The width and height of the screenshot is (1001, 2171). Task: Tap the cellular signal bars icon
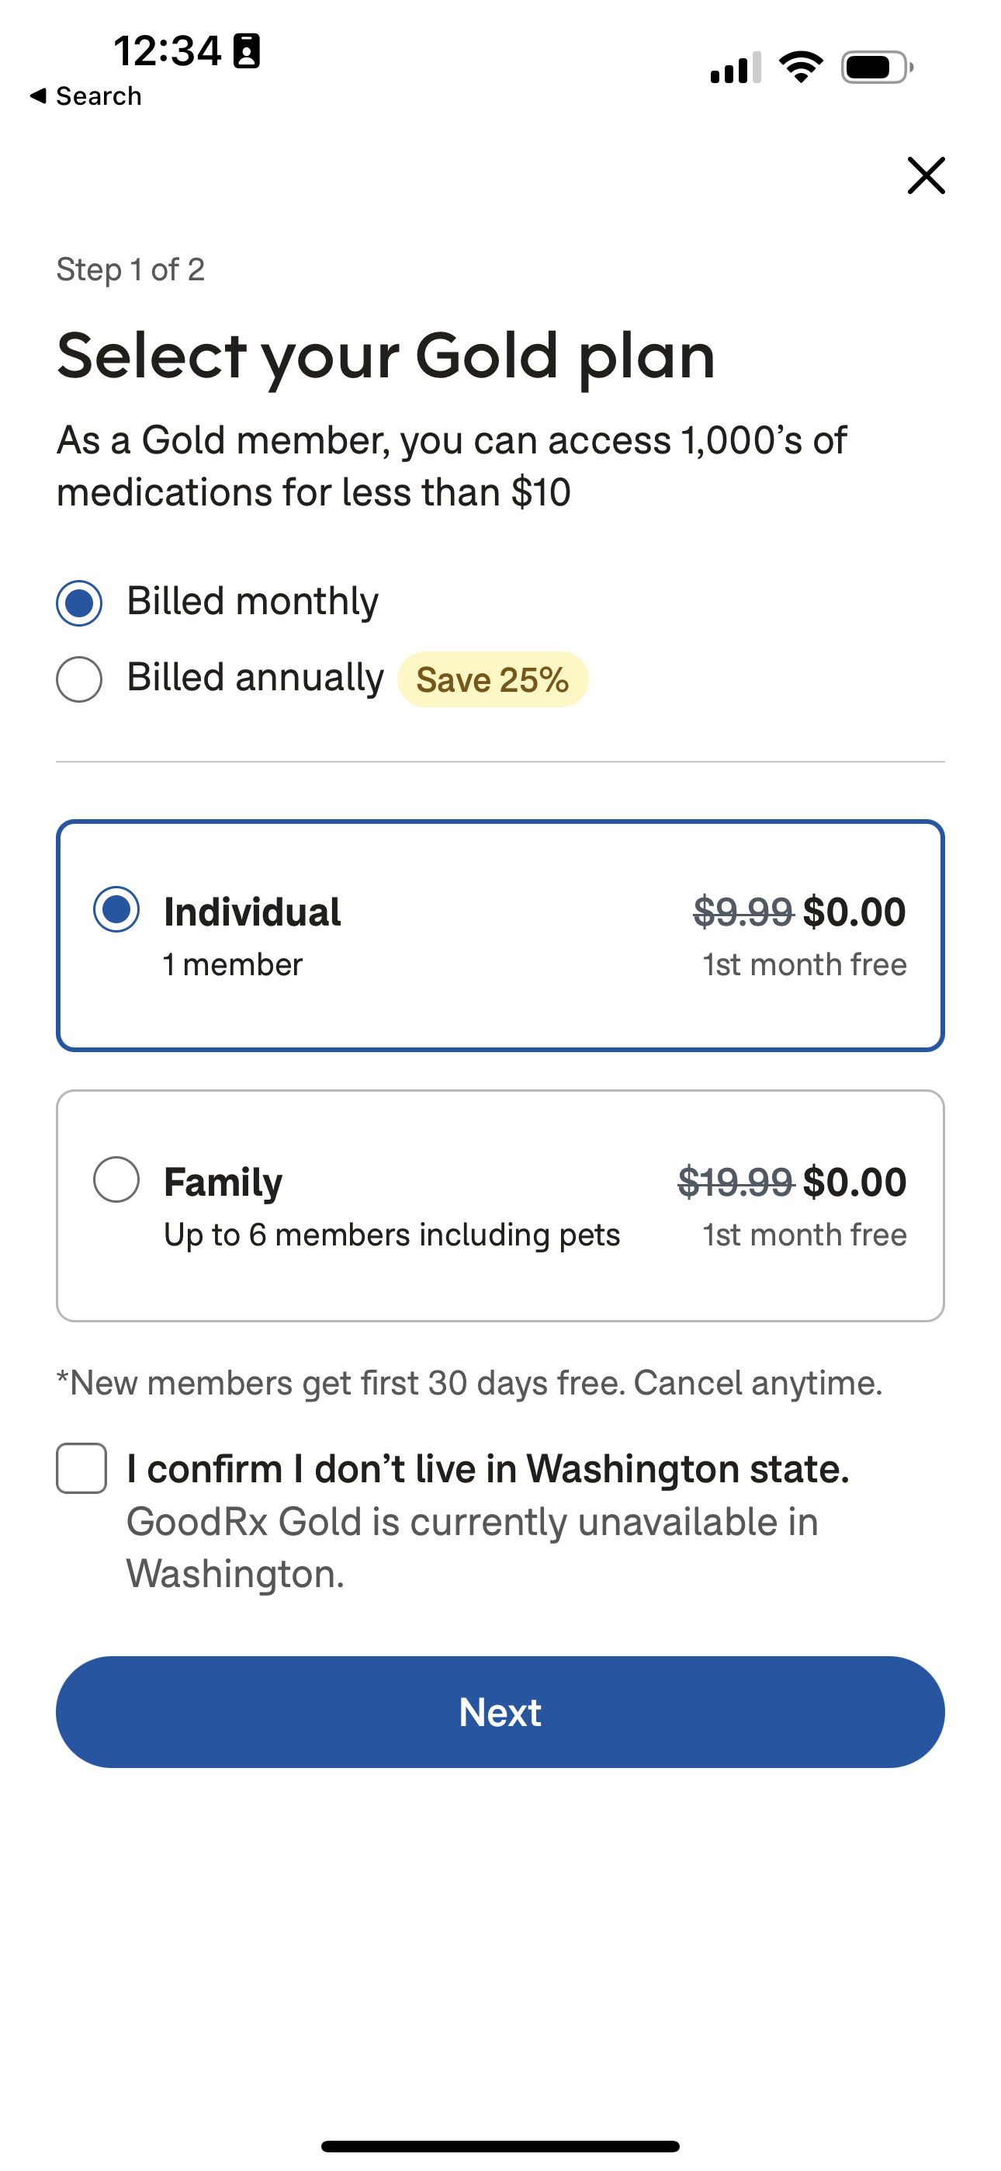click(735, 68)
